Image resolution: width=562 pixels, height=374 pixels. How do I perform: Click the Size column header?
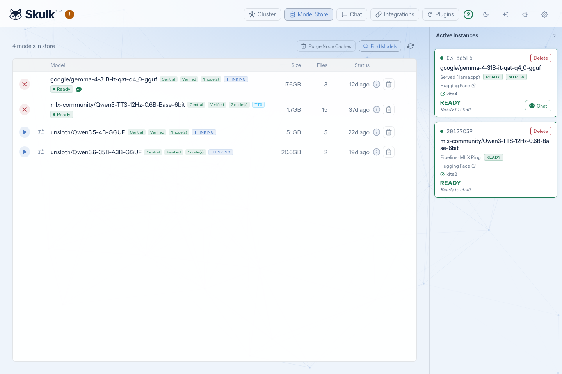click(296, 65)
